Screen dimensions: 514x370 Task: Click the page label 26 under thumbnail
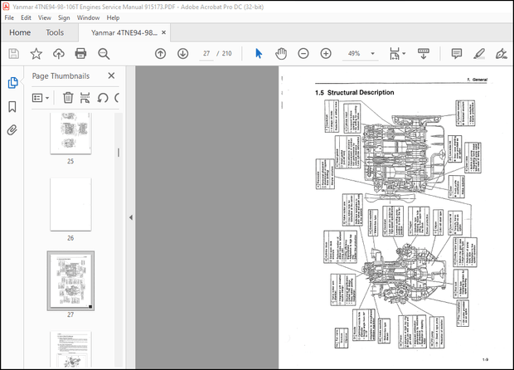[70, 238]
